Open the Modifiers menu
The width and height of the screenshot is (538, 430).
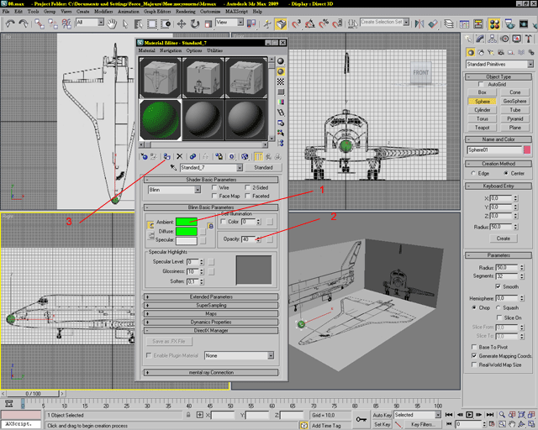(x=103, y=11)
